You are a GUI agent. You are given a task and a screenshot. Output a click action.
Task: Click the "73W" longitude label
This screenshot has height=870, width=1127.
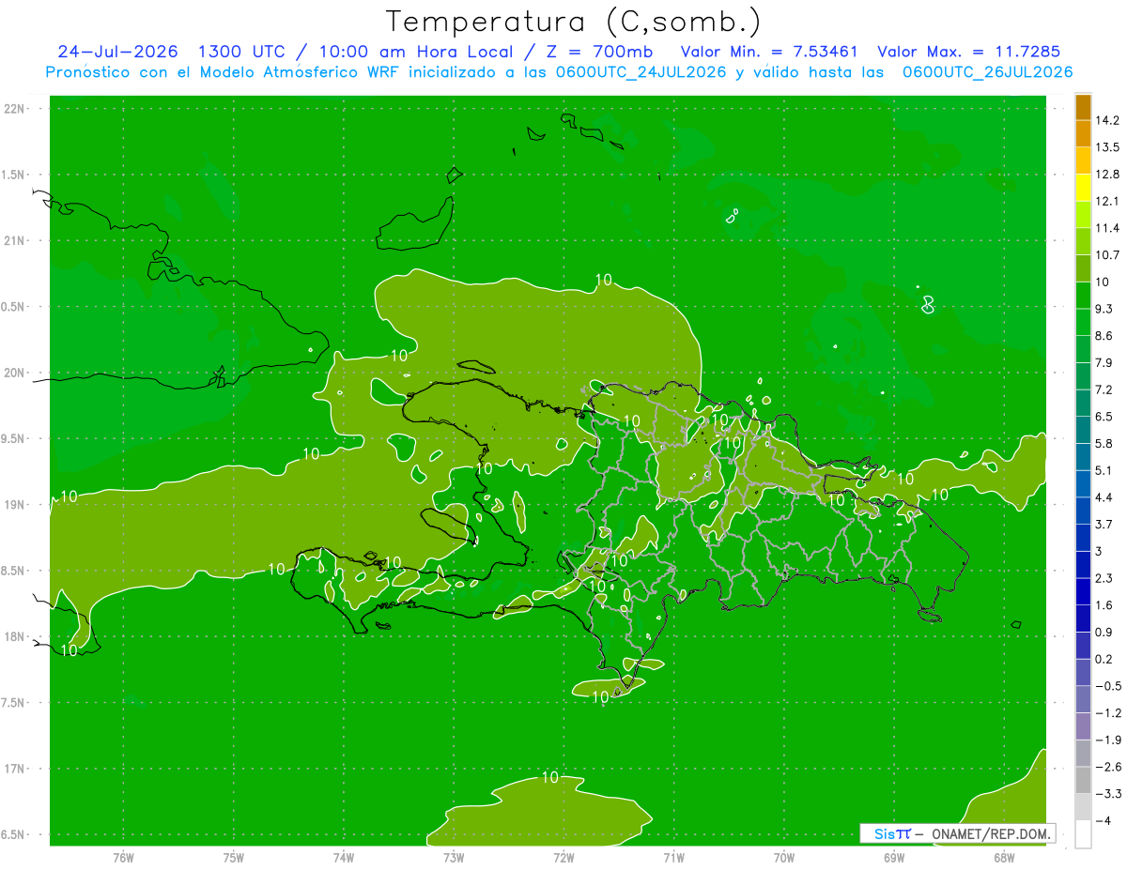pos(453,858)
